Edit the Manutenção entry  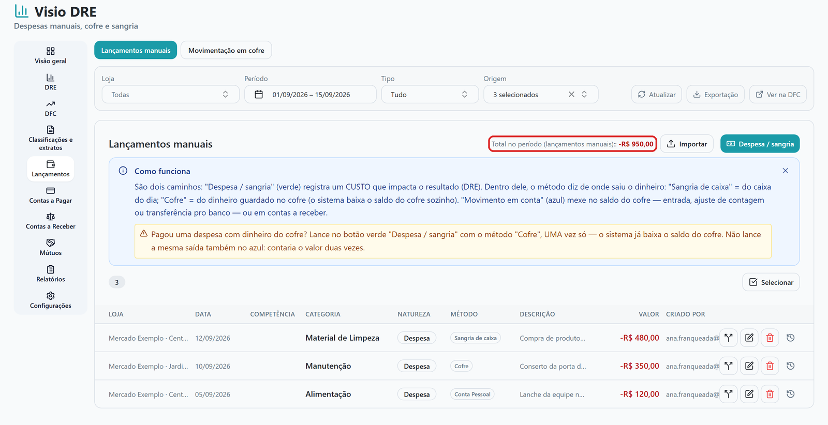(x=749, y=366)
